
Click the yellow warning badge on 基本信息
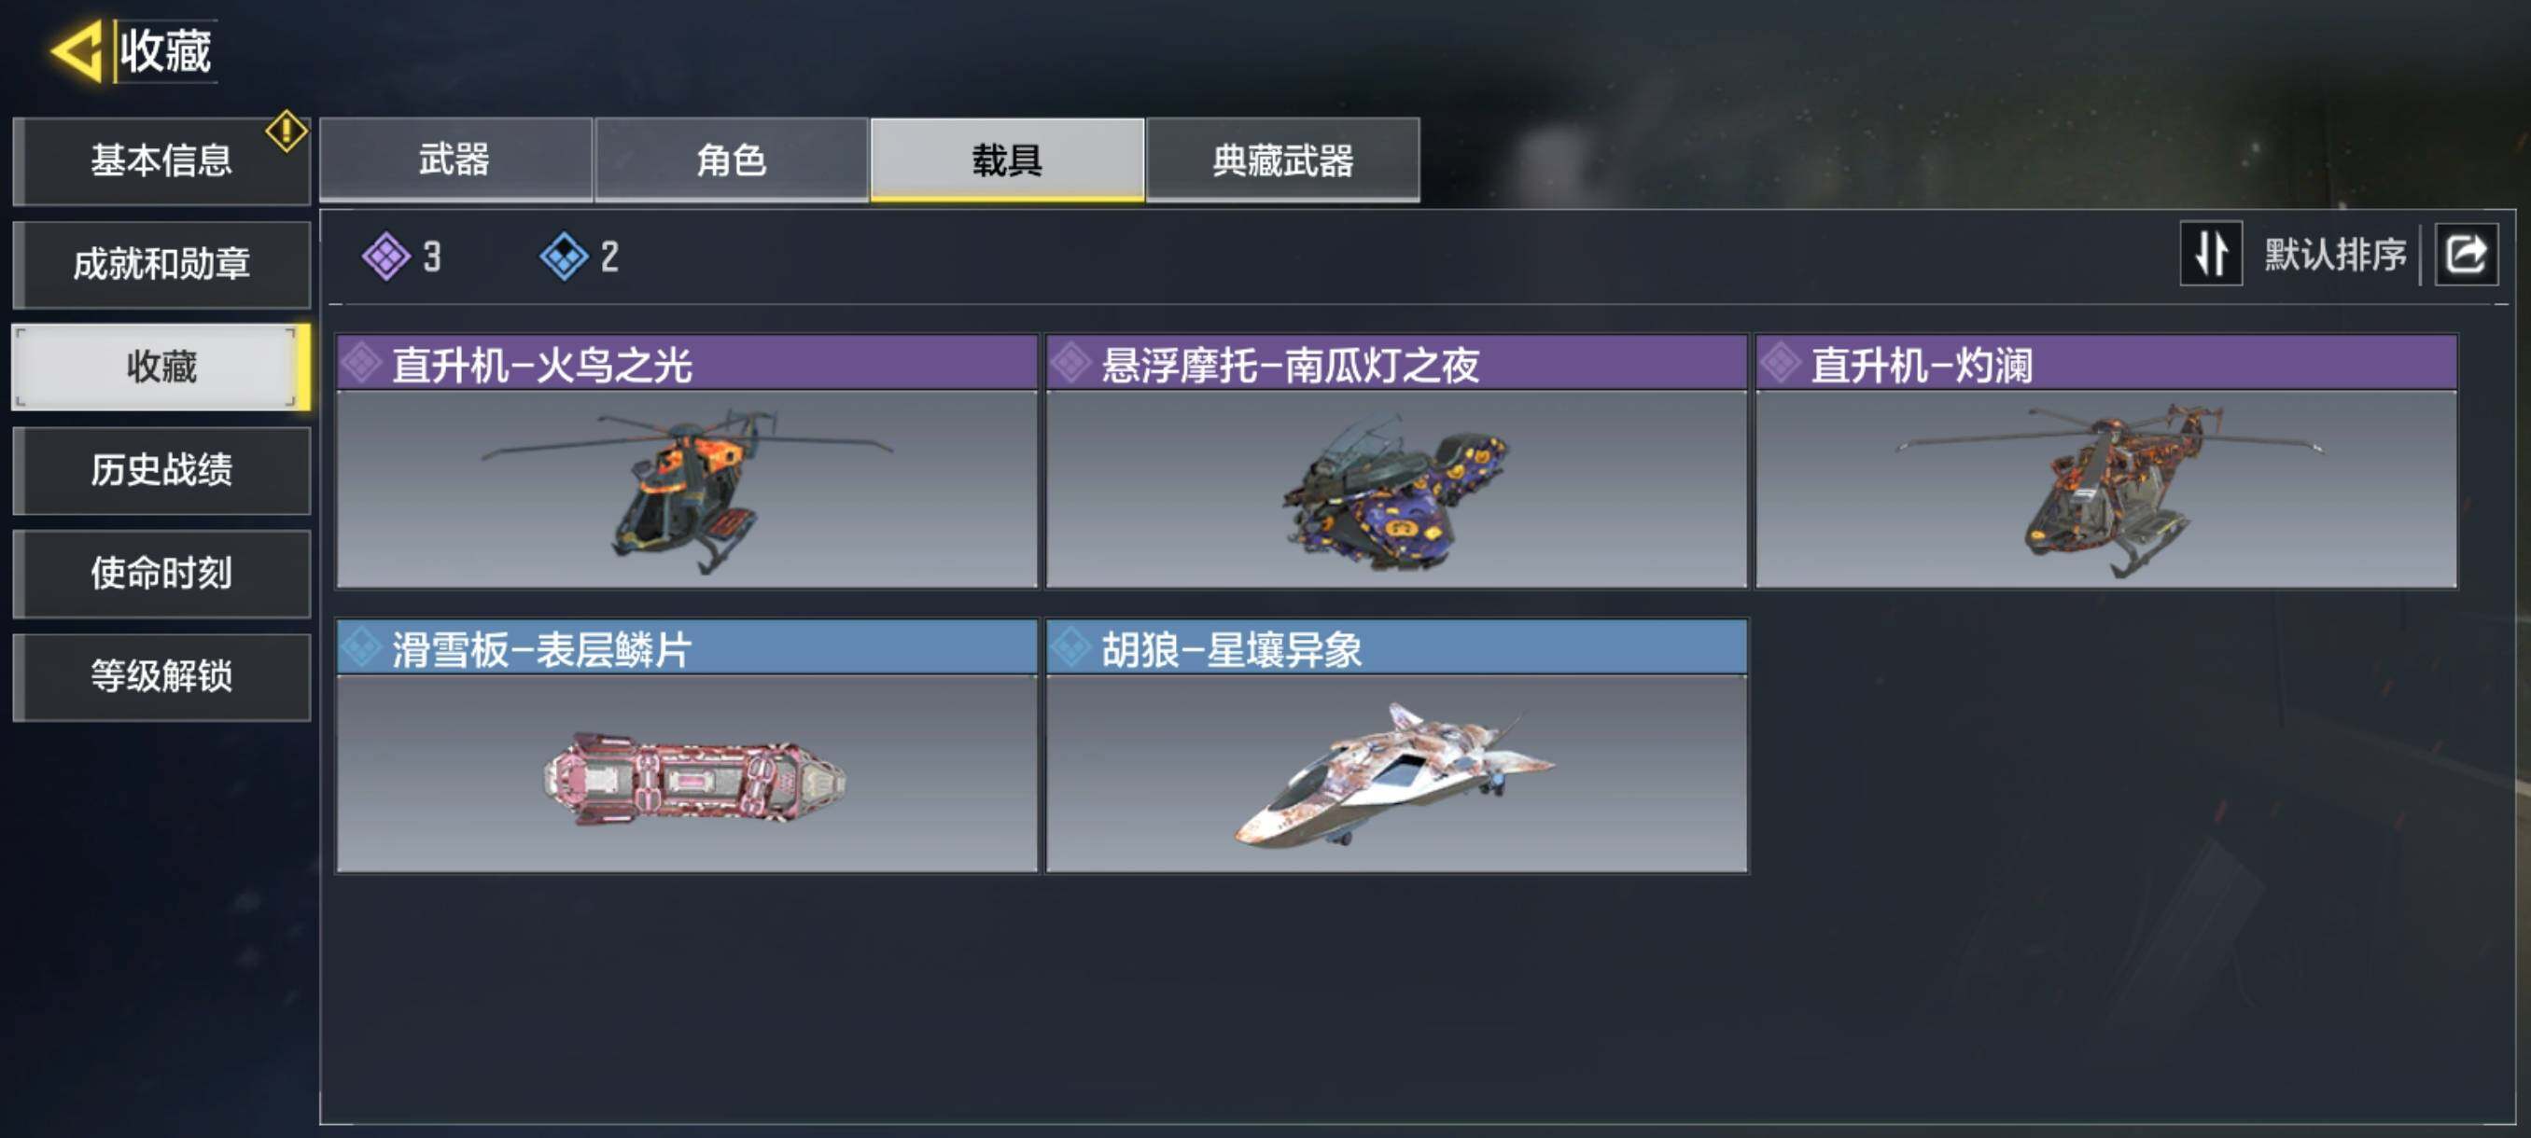286,131
